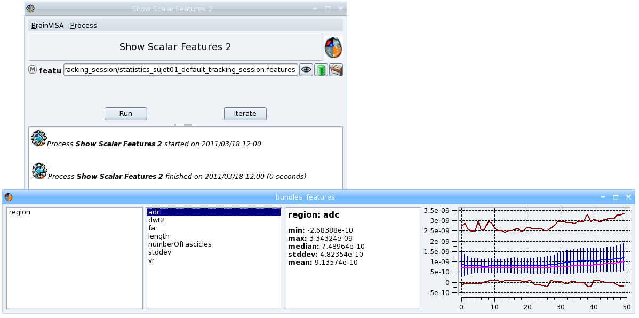Viewport: 639px width, 318px height.
Task: Select the length feature entry
Action: pos(159,236)
